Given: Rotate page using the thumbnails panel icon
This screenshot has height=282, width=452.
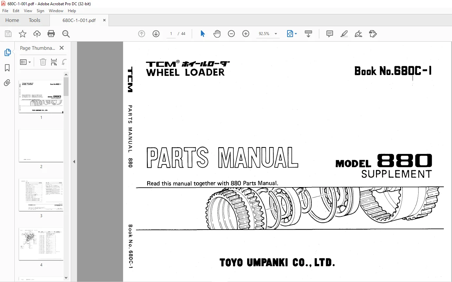Looking at the screenshot, I should click(64, 62).
